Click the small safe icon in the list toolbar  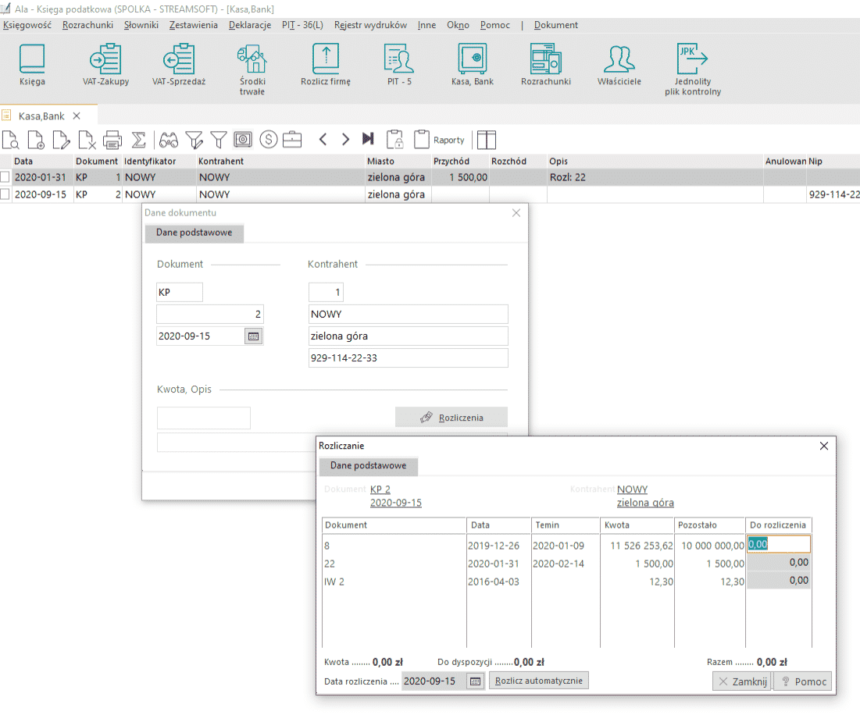[243, 140]
